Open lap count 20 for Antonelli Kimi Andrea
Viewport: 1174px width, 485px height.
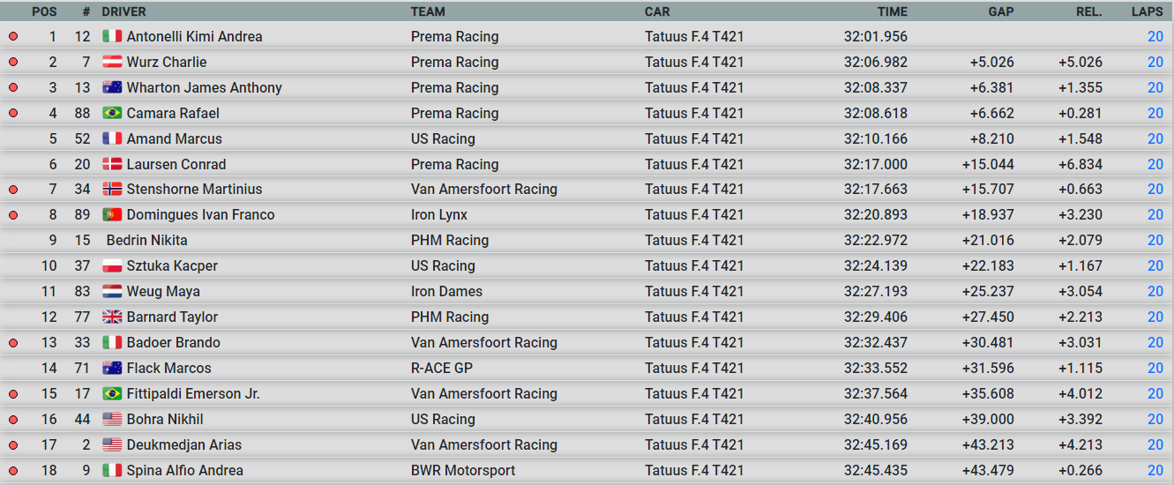click(x=1155, y=36)
